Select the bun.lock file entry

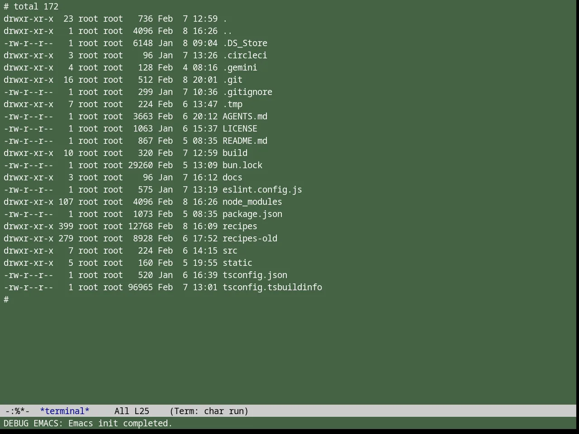click(x=242, y=165)
